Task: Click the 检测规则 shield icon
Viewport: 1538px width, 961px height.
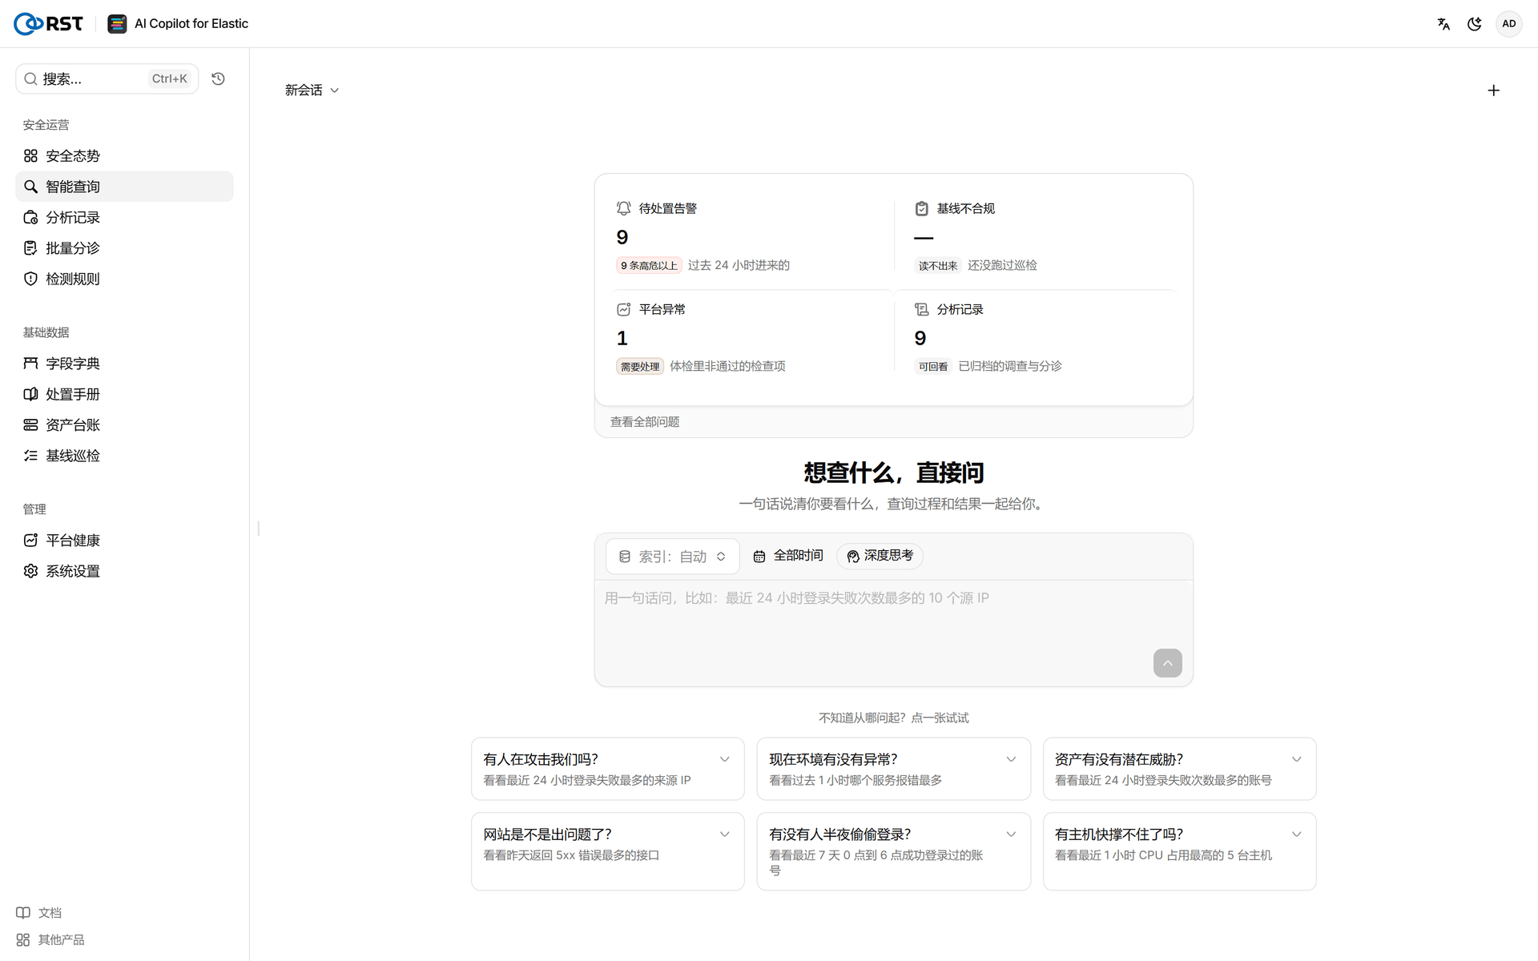Action: (30, 279)
